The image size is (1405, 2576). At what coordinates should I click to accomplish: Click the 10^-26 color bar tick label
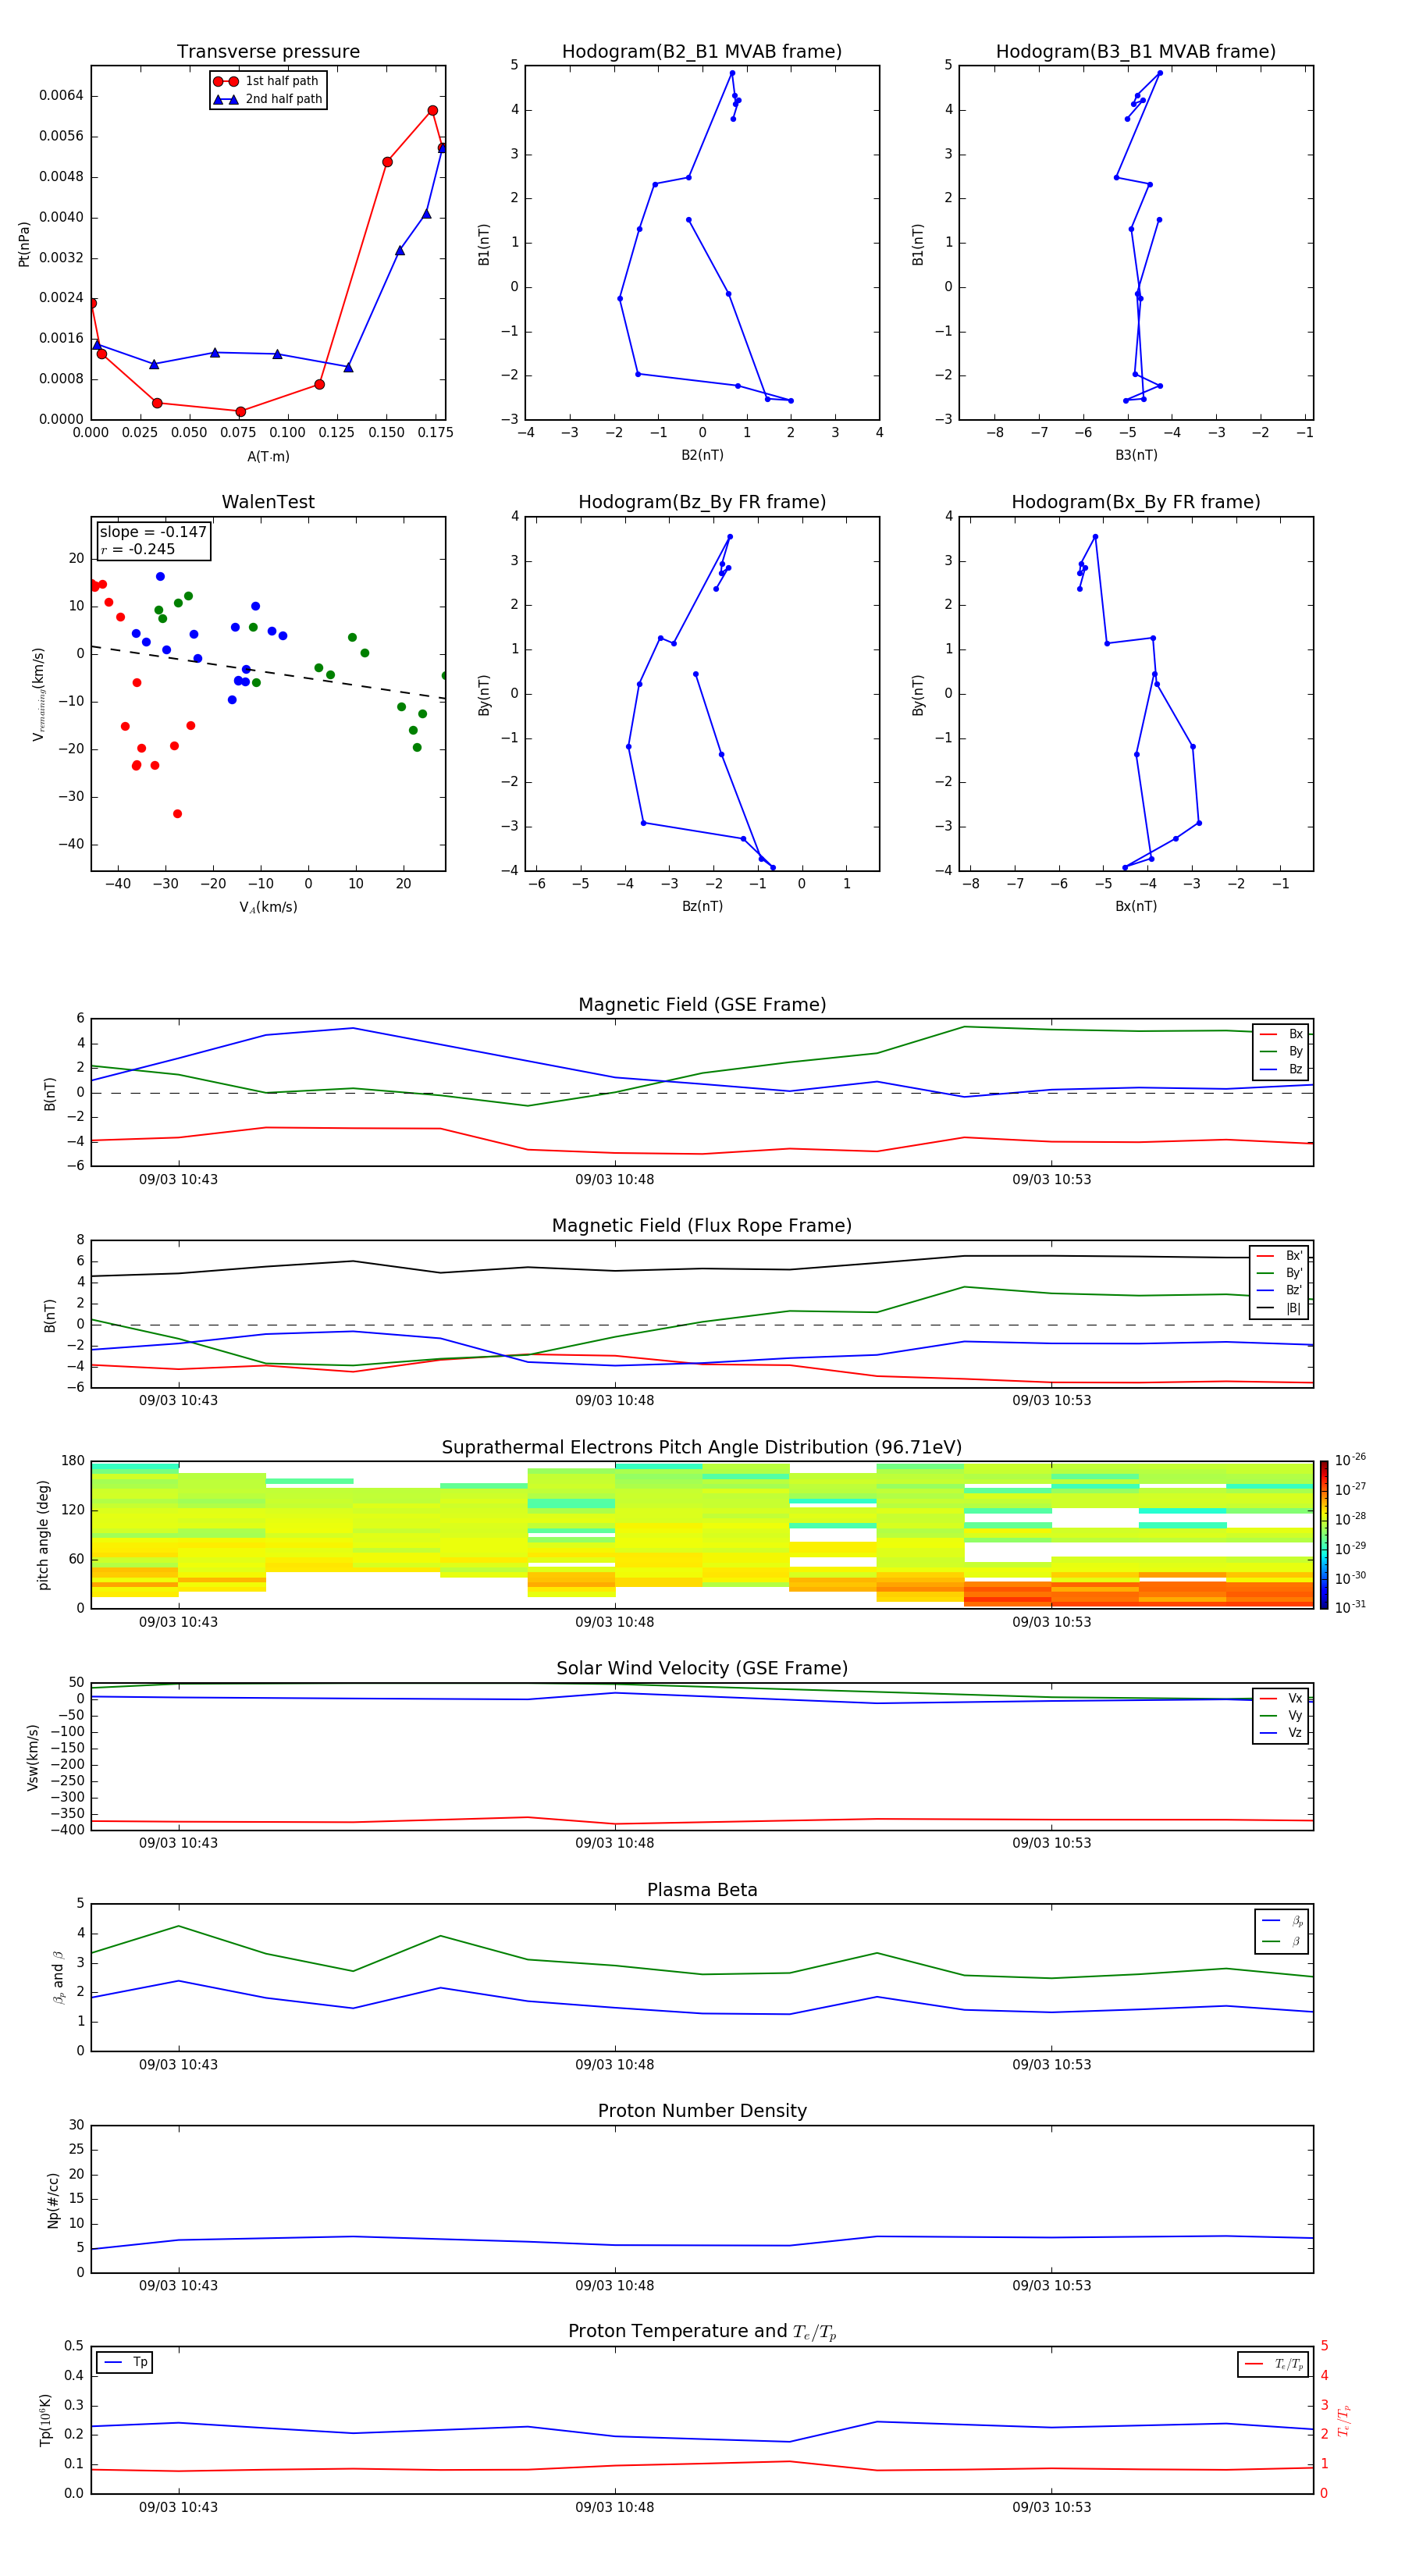[x=1350, y=1460]
